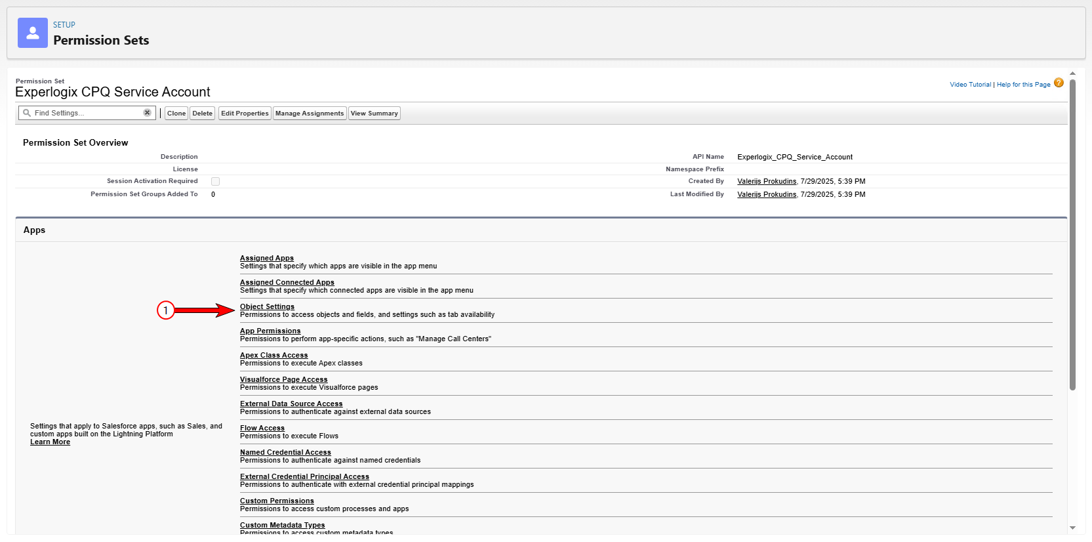Click the scroll down arrow
This screenshot has height=542, width=1092.
pyautogui.click(x=1072, y=528)
